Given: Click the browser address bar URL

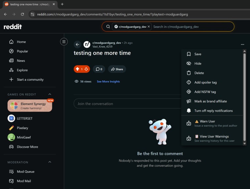Looking at the screenshot, I should (112, 15).
